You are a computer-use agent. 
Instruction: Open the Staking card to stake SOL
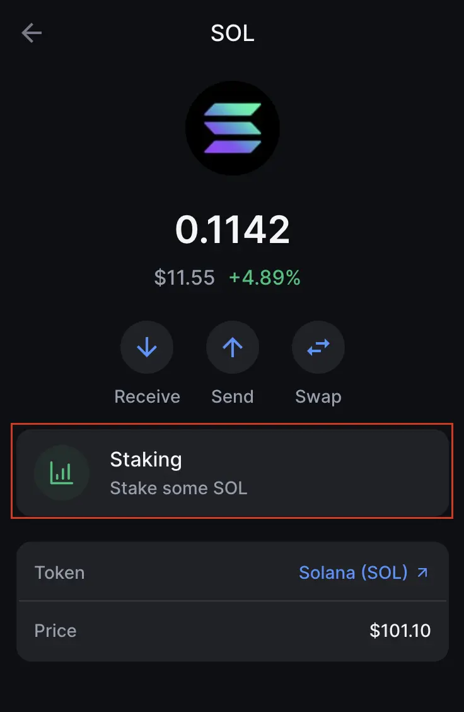[x=232, y=472]
